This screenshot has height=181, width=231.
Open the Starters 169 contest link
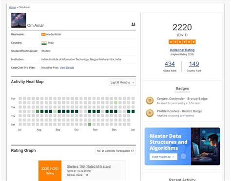click(89, 166)
